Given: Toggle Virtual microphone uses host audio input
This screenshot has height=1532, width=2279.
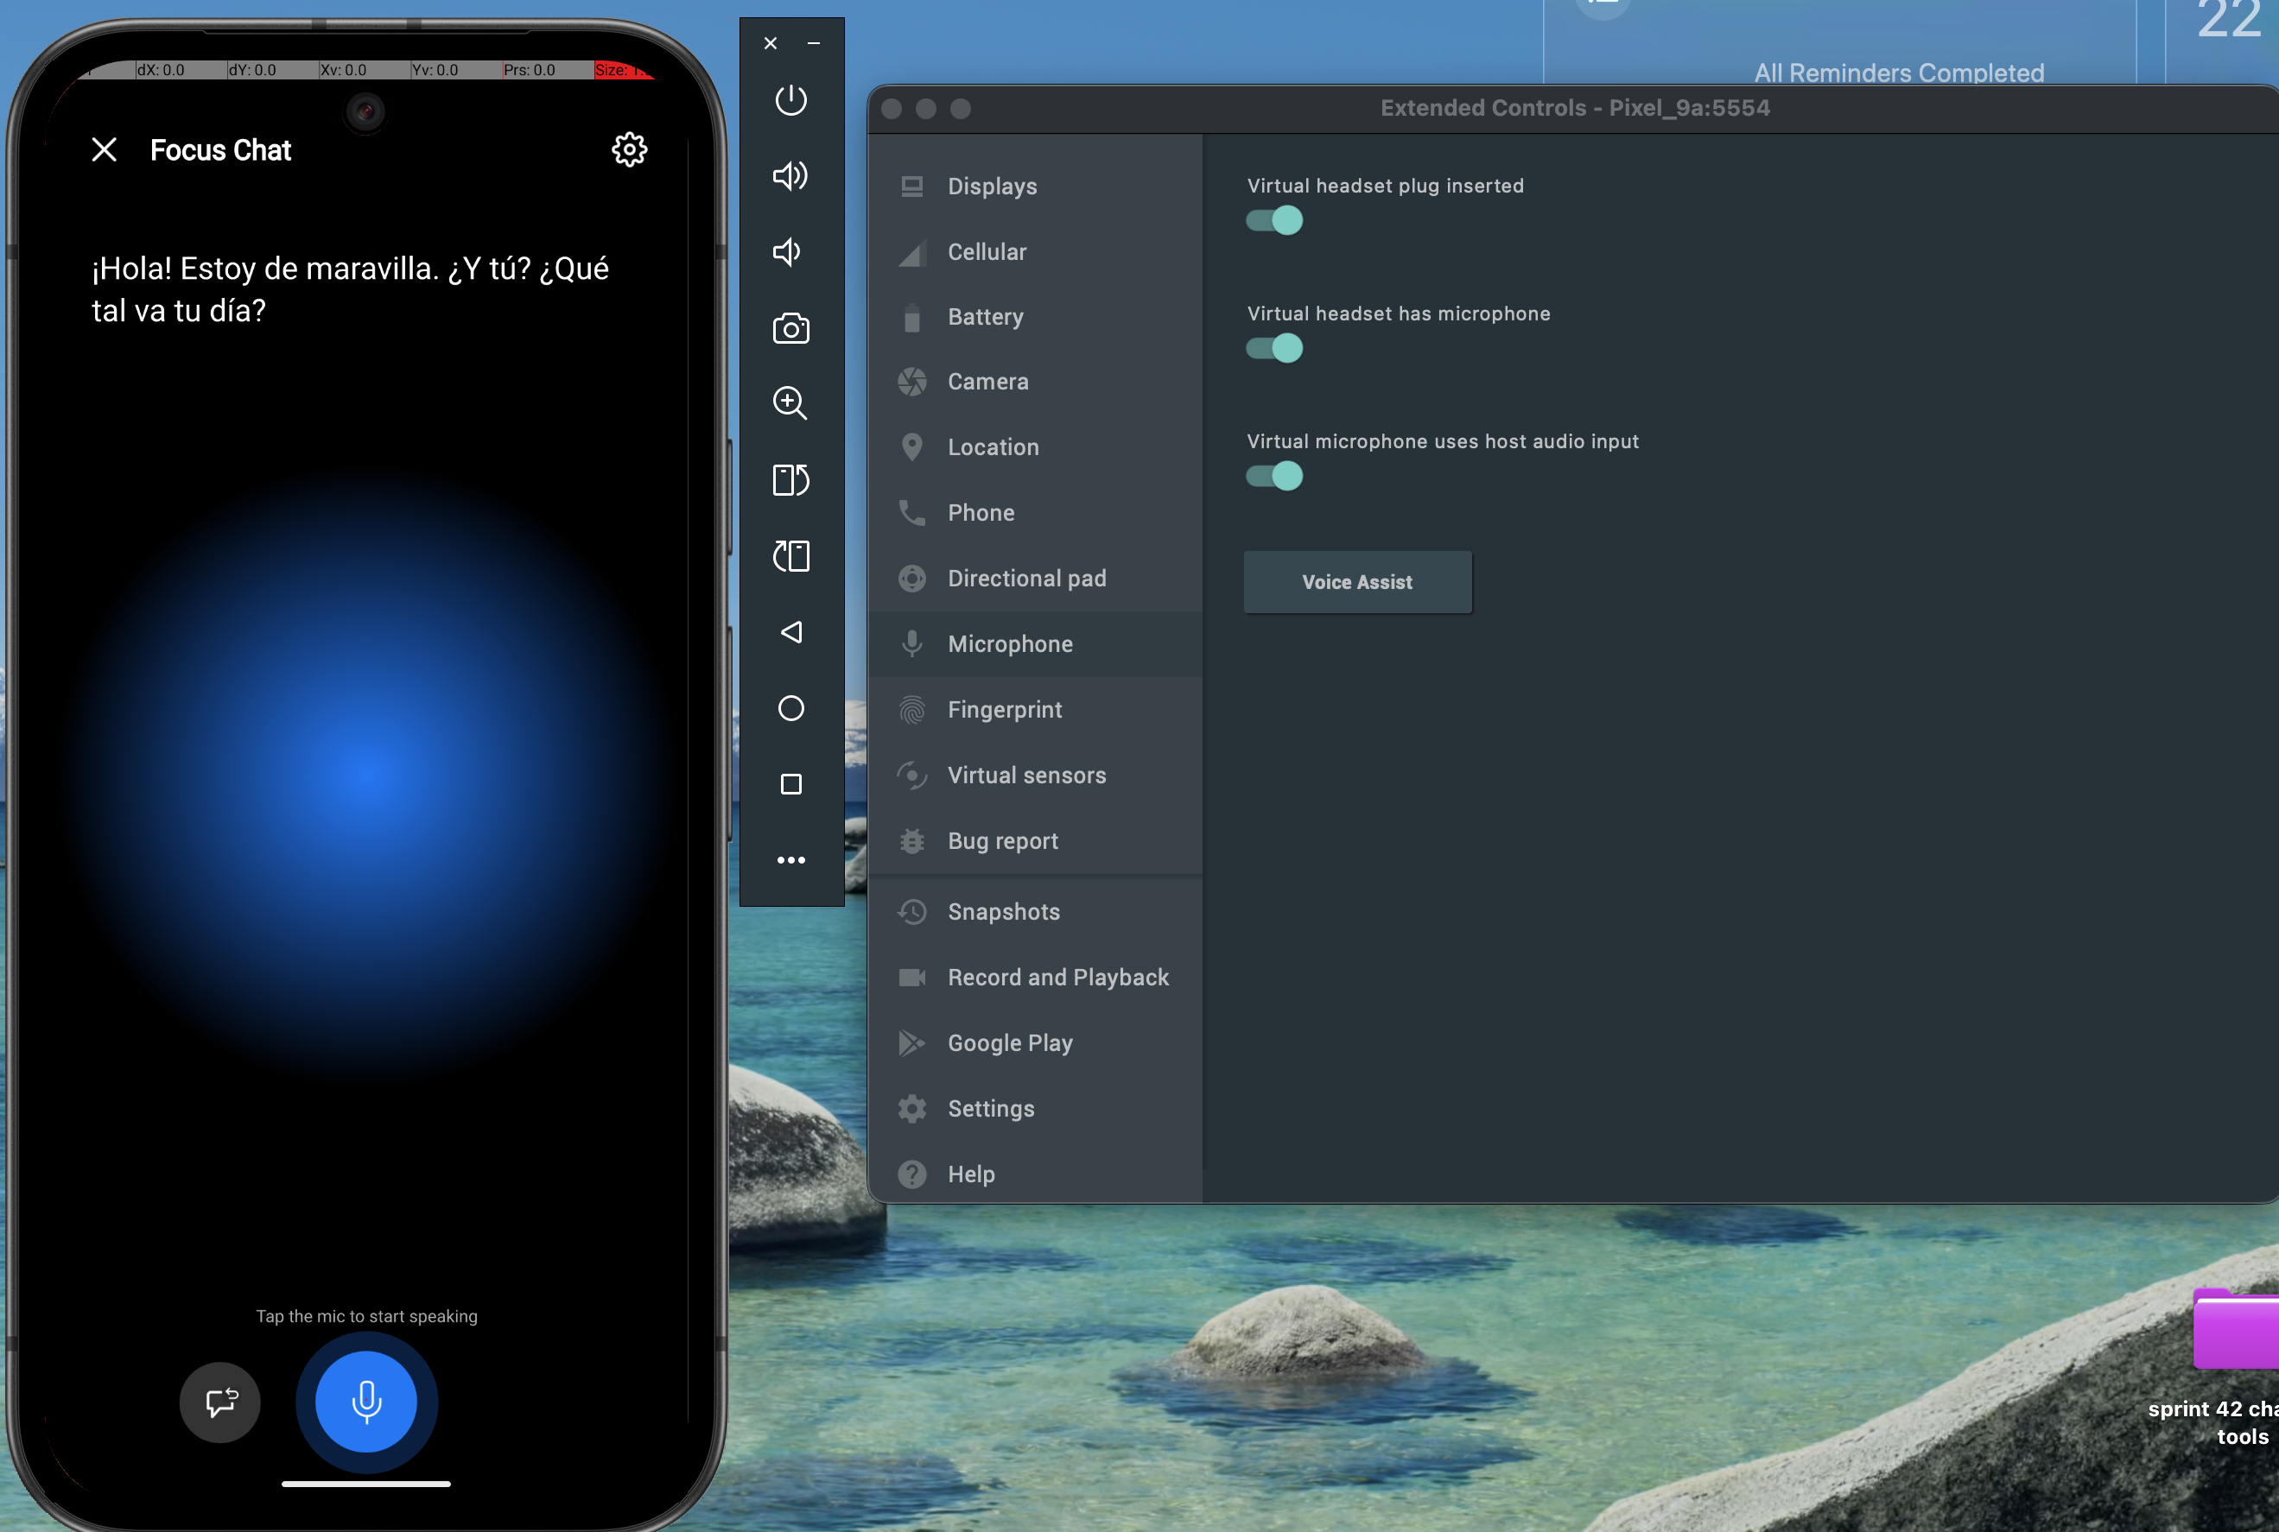Looking at the screenshot, I should 1274,476.
